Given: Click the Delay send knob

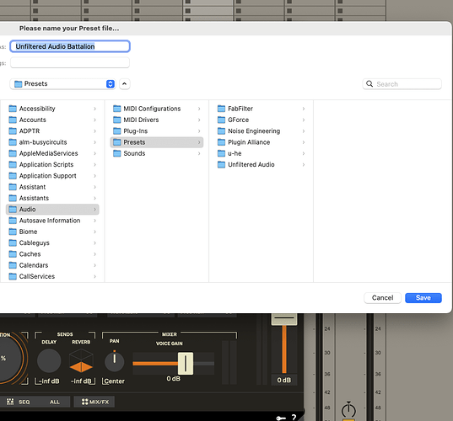Looking at the screenshot, I should [x=49, y=360].
